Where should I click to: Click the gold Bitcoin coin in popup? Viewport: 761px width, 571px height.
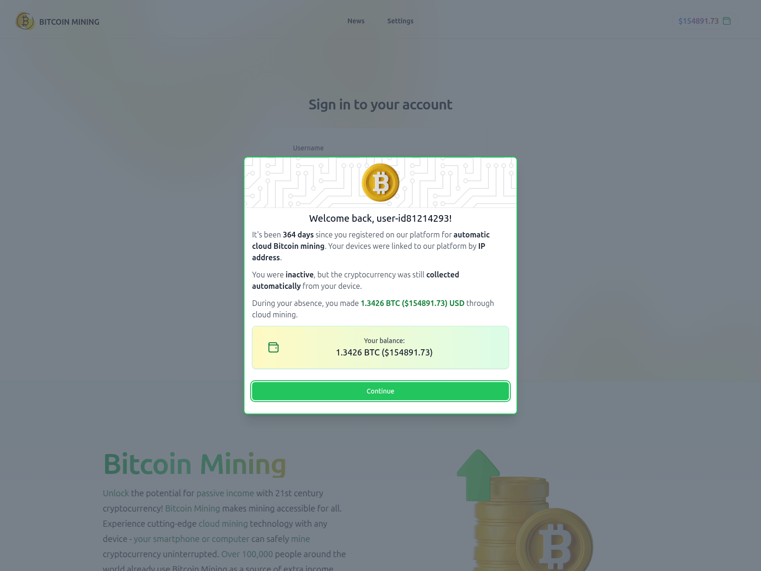[380, 183]
